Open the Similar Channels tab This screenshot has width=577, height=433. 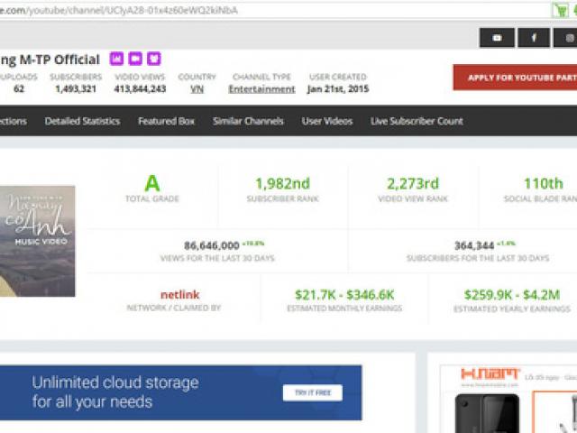248,121
